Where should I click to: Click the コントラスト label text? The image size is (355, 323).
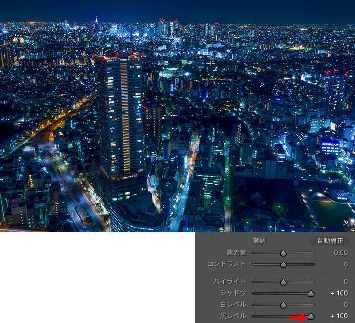click(226, 264)
